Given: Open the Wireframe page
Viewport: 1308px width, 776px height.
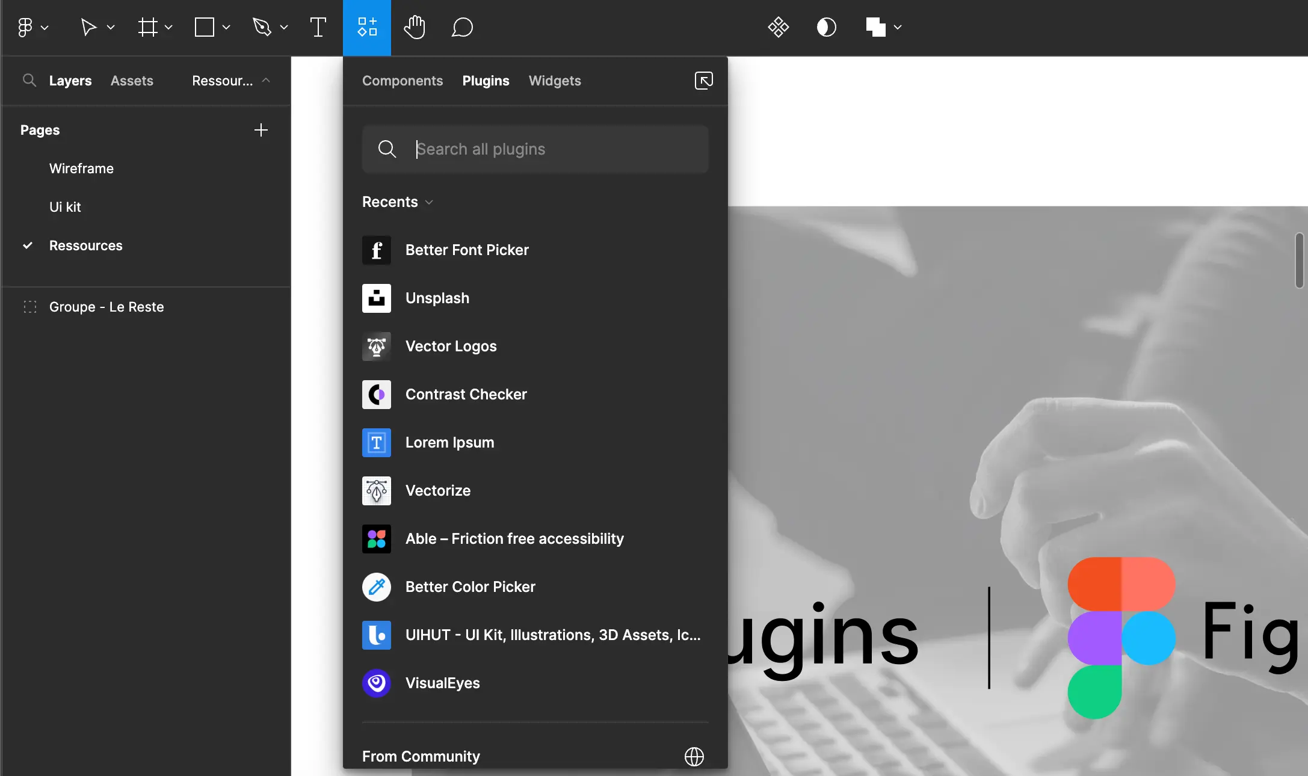Looking at the screenshot, I should (x=81, y=168).
